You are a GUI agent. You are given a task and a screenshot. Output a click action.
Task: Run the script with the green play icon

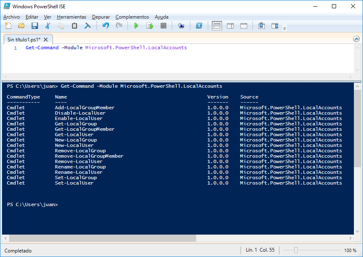pos(136,26)
